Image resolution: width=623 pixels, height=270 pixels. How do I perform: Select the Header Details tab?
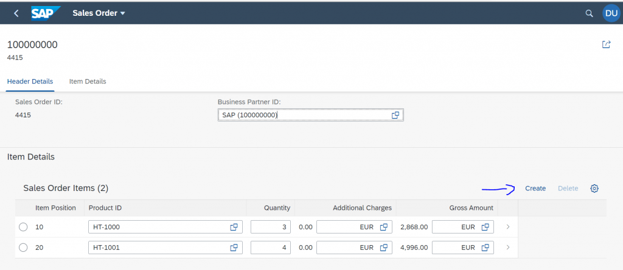click(30, 81)
